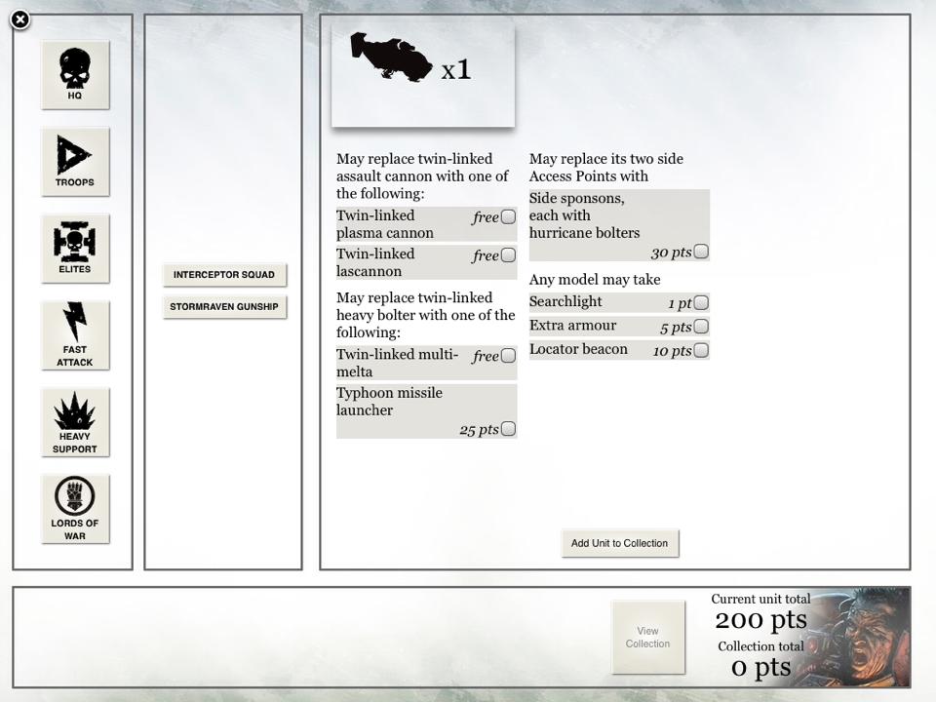Tick the Twin-linked plasma cannon checkbox
This screenshot has height=702, width=936.
click(508, 216)
